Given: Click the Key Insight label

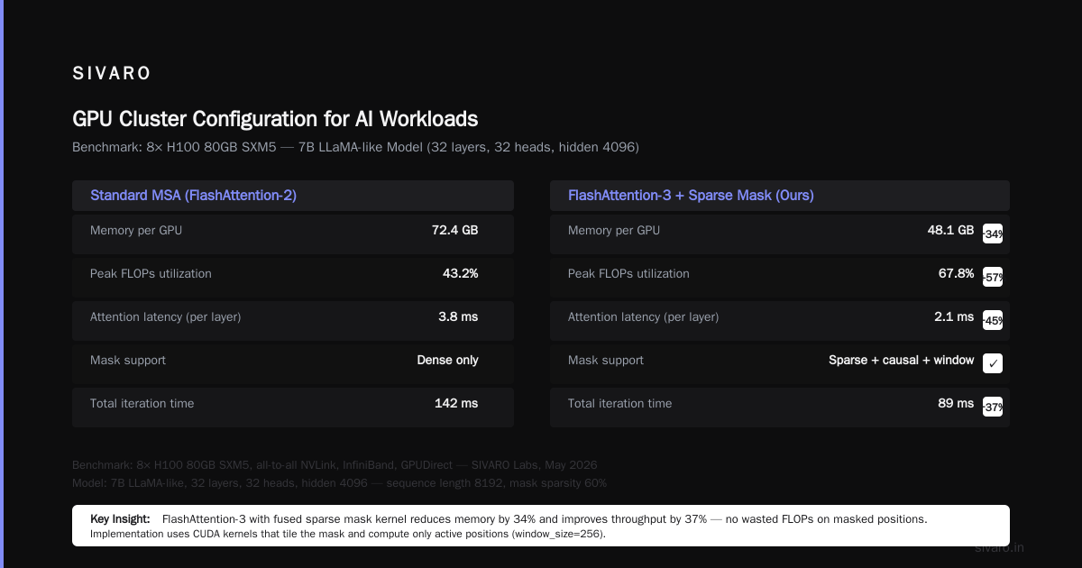Looking at the screenshot, I should pyautogui.click(x=122, y=519).
